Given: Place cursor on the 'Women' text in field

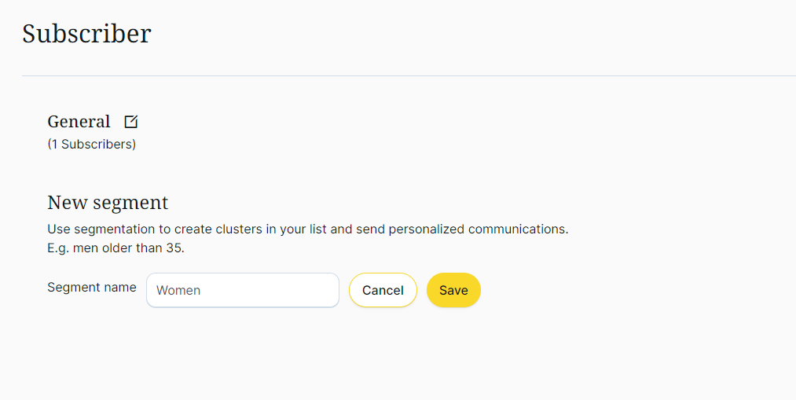Looking at the screenshot, I should (178, 291).
